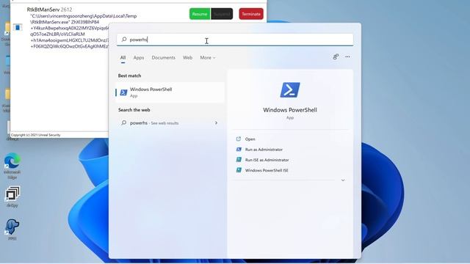Terminate the RtkBtManServ process
This screenshot has width=470, height=264.
click(251, 14)
